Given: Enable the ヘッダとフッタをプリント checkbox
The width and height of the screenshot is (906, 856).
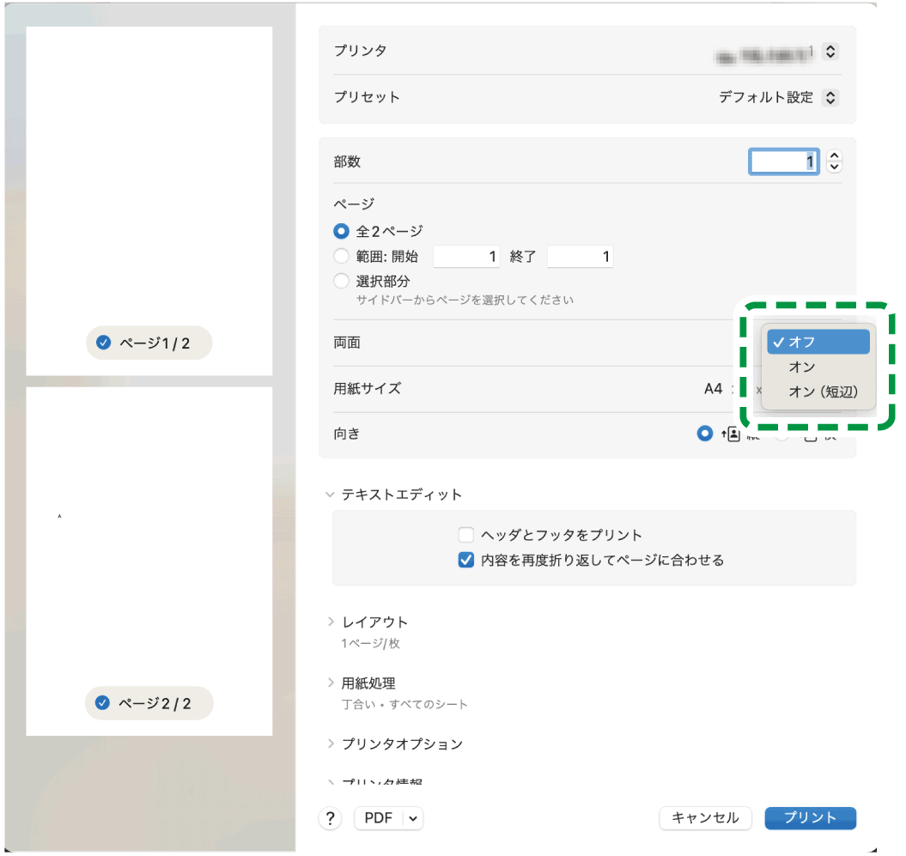Looking at the screenshot, I should coord(465,534).
